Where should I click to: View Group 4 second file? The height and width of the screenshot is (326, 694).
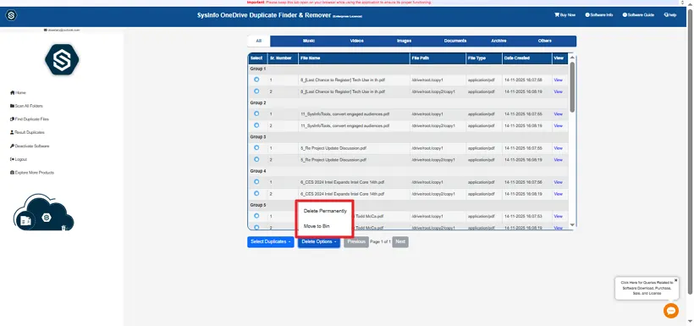tap(558, 194)
